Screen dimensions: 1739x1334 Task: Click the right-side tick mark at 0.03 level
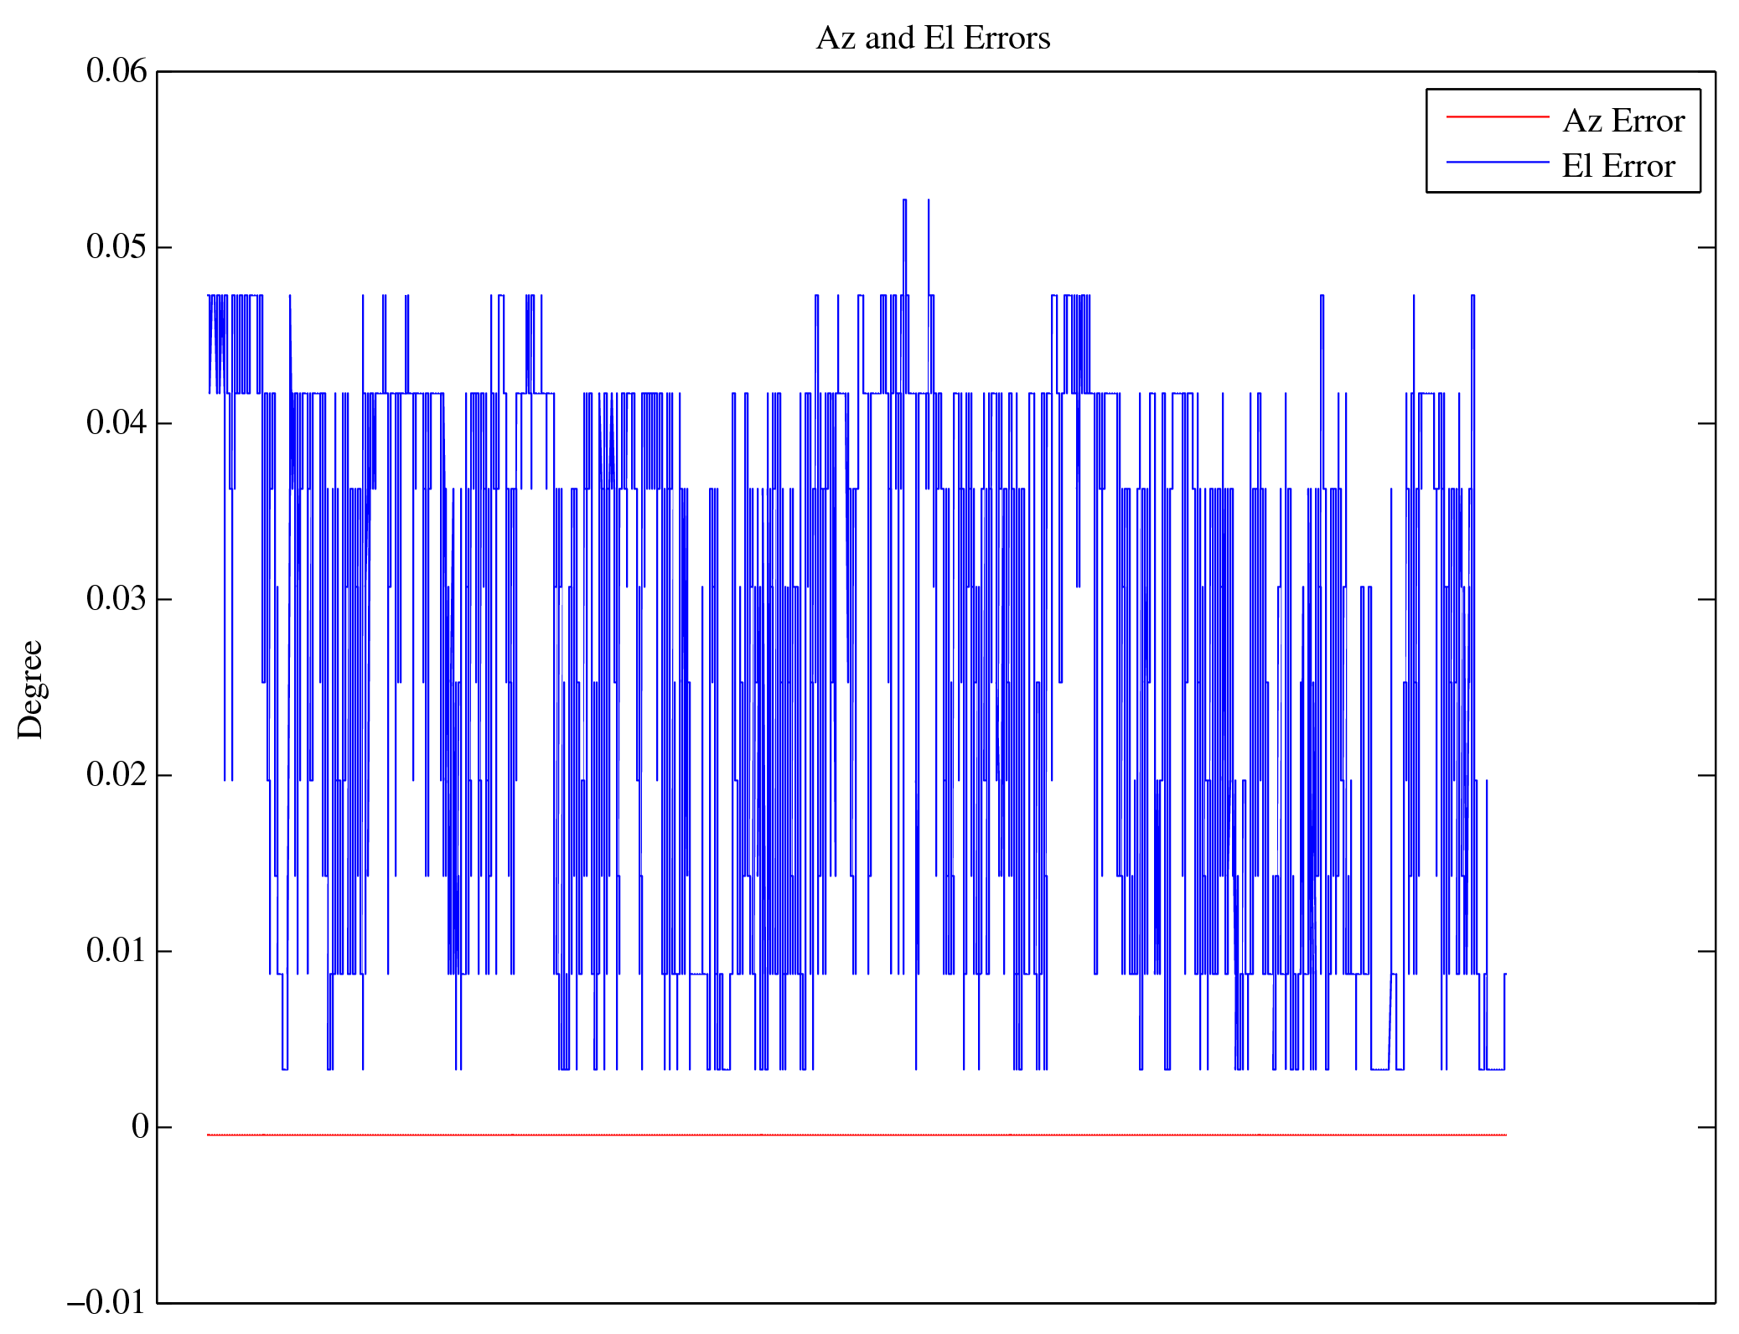[1705, 600]
